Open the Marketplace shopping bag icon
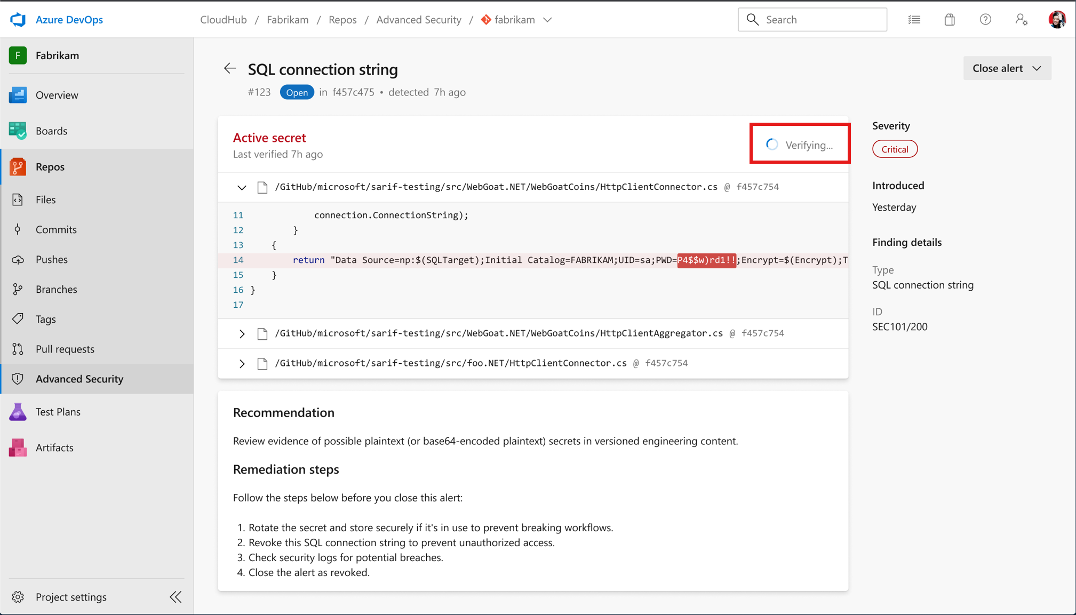1076x615 pixels. pos(950,20)
